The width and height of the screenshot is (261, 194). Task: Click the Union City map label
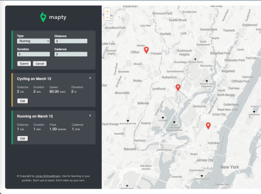[x=219, y=114]
